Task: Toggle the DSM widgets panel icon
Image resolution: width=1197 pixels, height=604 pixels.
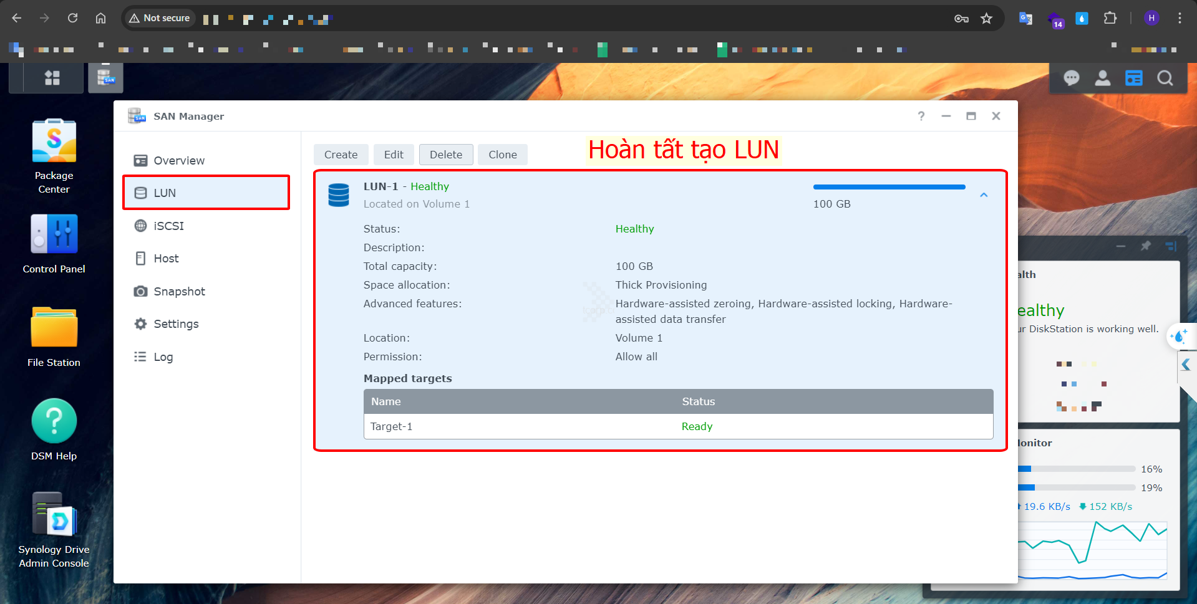Action: point(1133,78)
